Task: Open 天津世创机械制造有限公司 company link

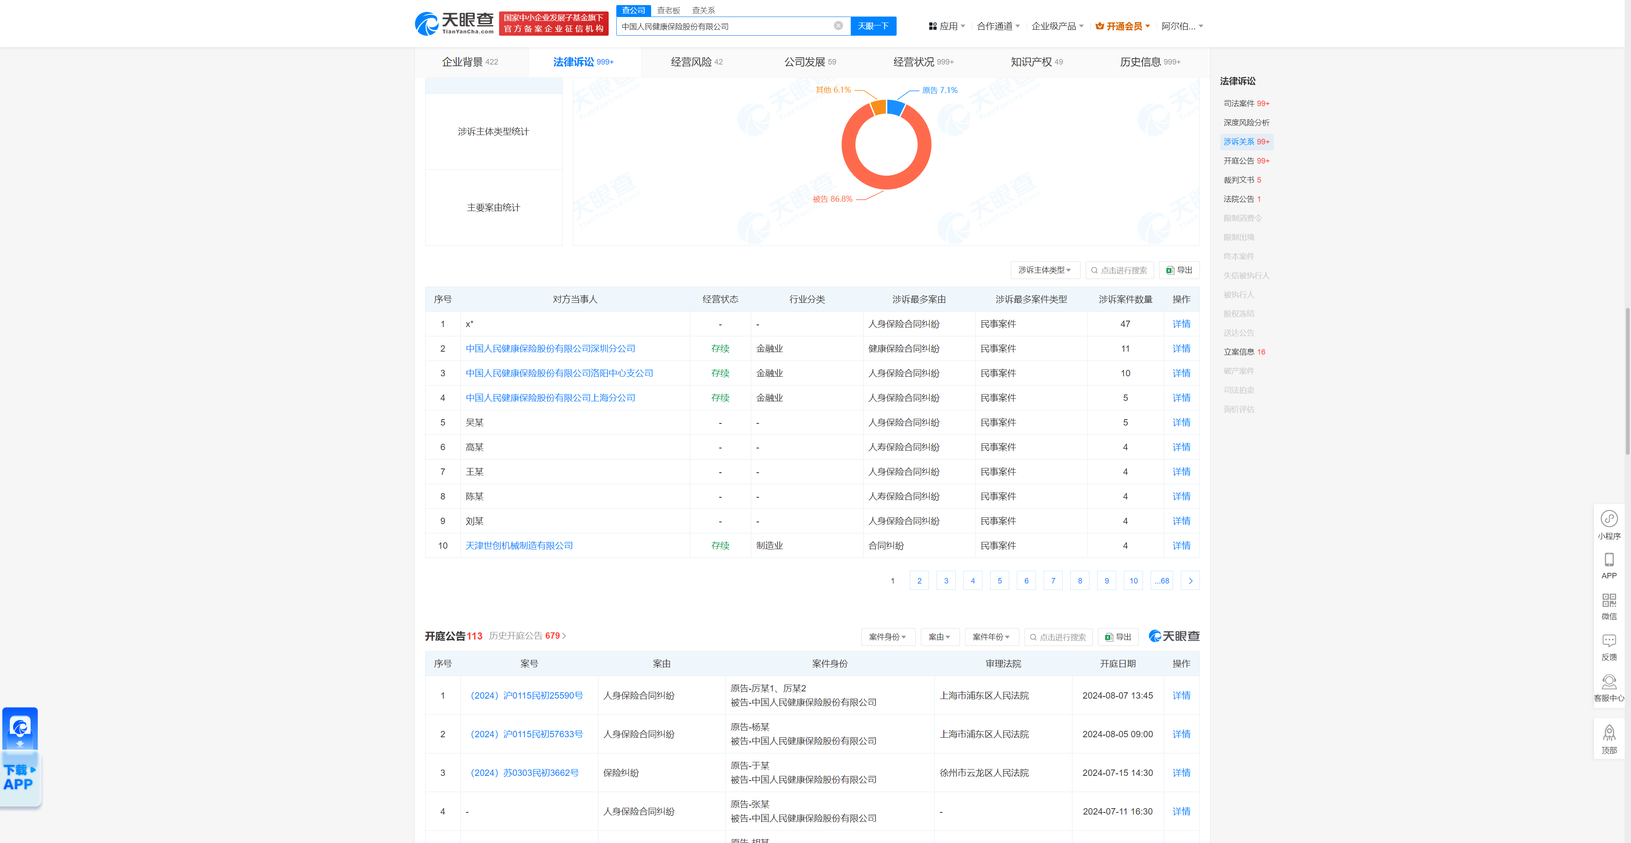Action: [519, 546]
